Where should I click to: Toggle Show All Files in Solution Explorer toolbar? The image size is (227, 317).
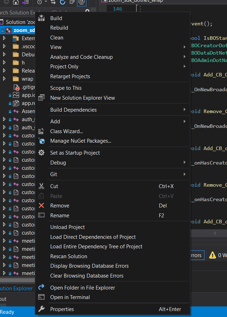click(x=82, y=2)
